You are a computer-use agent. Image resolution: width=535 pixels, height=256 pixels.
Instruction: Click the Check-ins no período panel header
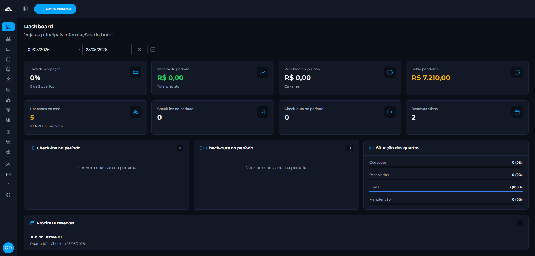click(107, 148)
